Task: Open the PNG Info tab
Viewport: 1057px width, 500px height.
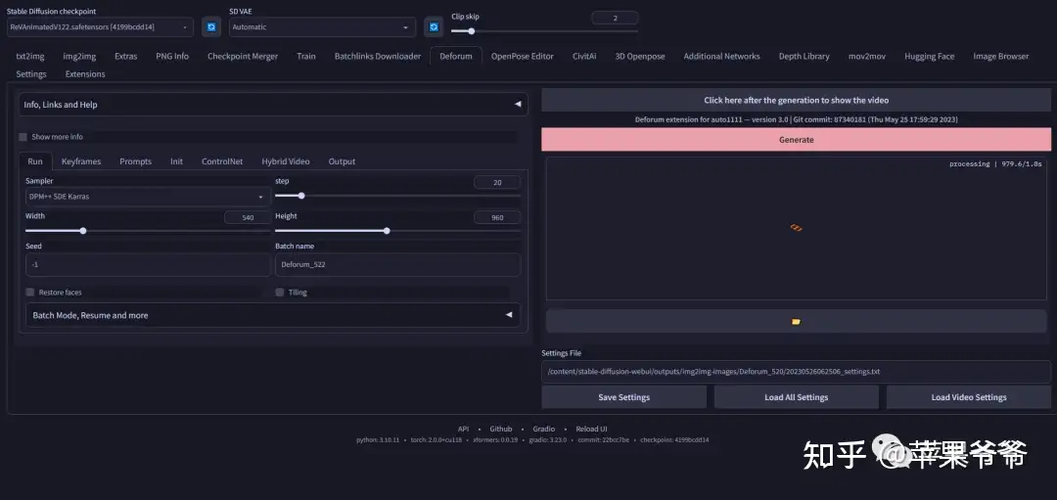Action: pos(172,57)
